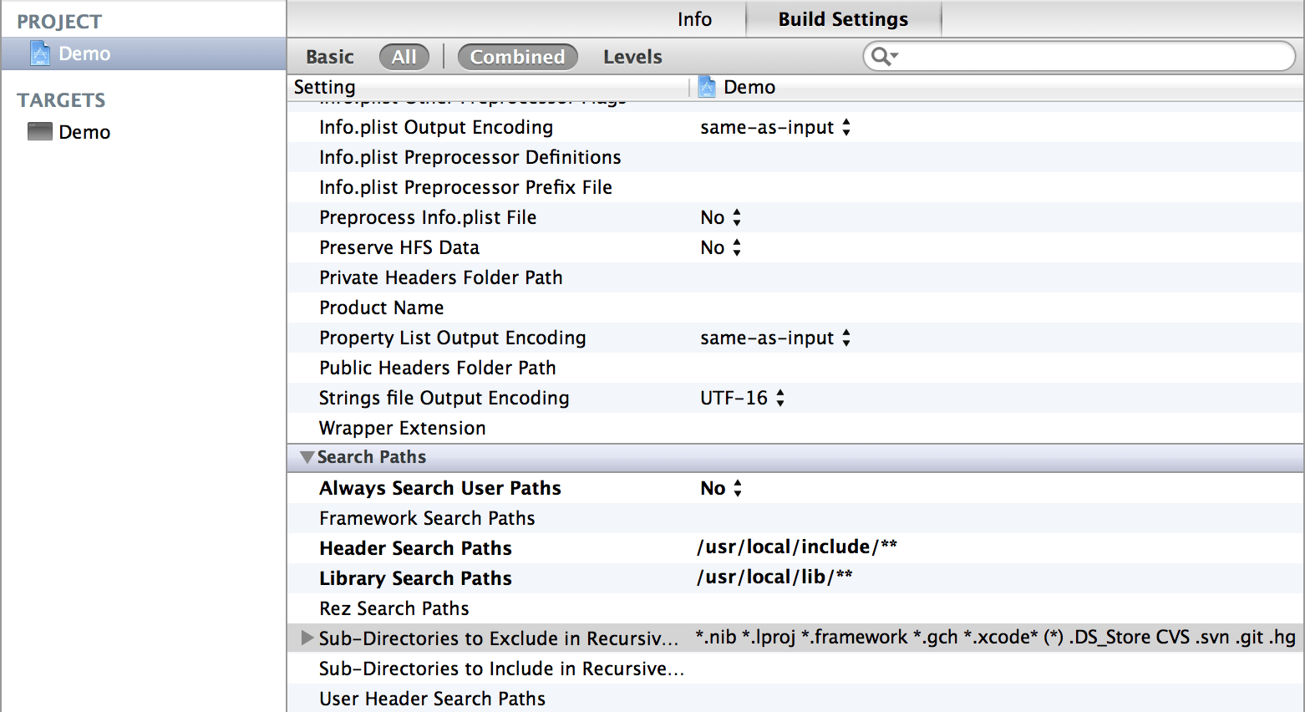Open Preprocess Info.plist File No popup

(x=720, y=217)
